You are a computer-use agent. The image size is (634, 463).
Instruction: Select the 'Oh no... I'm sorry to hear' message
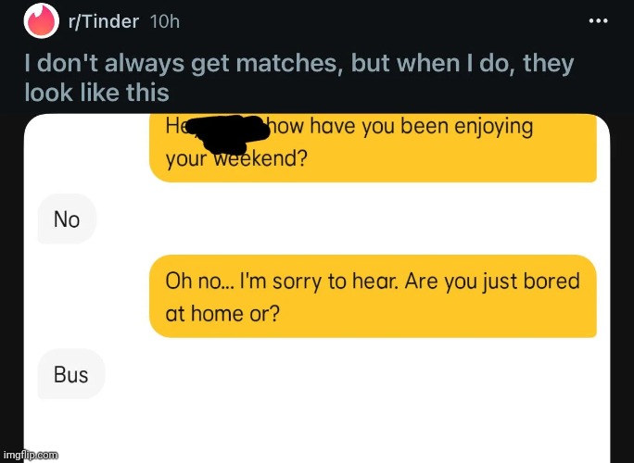(373, 296)
